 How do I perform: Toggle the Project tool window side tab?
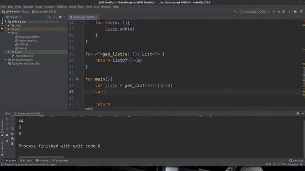[2, 22]
